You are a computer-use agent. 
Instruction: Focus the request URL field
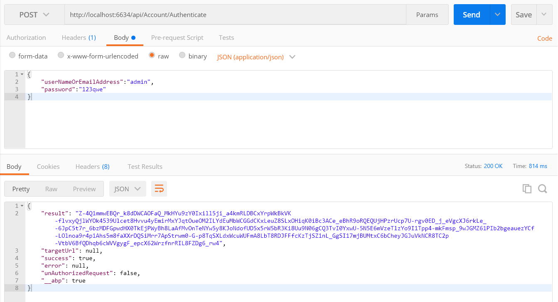point(235,15)
